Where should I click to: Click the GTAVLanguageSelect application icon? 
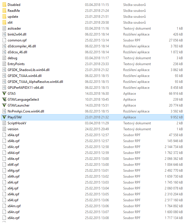4,100
